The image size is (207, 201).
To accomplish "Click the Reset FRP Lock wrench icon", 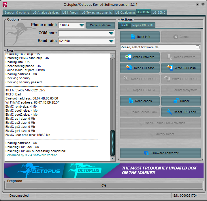I will (169, 112).
